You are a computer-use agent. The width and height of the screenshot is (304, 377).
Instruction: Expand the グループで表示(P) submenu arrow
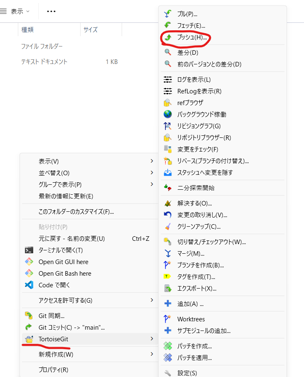pos(152,184)
